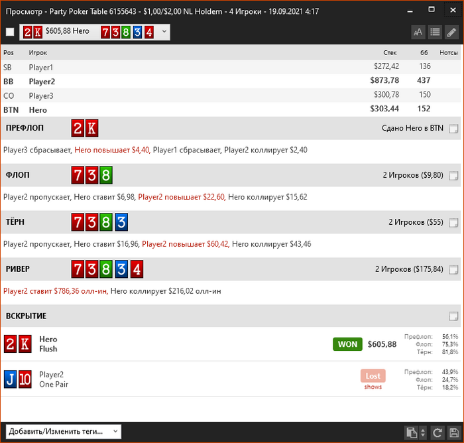Click Hero's turn equity 81,8%
Image resolution: width=464 pixels, height=443 pixels.
450,352
